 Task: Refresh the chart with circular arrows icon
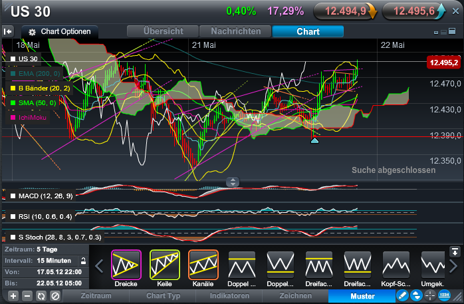tap(41, 296)
